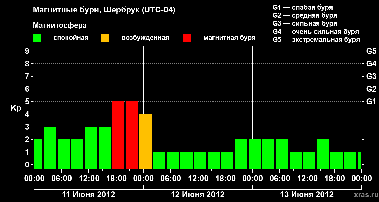The height and width of the screenshot is (202, 379).
Task: Click the '18:00' time label under 13 June
Action: point(334,179)
